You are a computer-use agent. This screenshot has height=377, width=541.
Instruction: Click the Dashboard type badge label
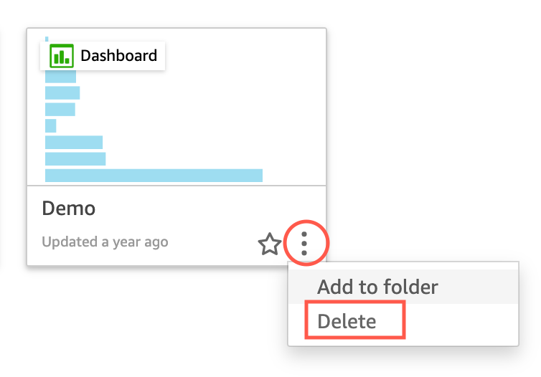[x=118, y=56]
